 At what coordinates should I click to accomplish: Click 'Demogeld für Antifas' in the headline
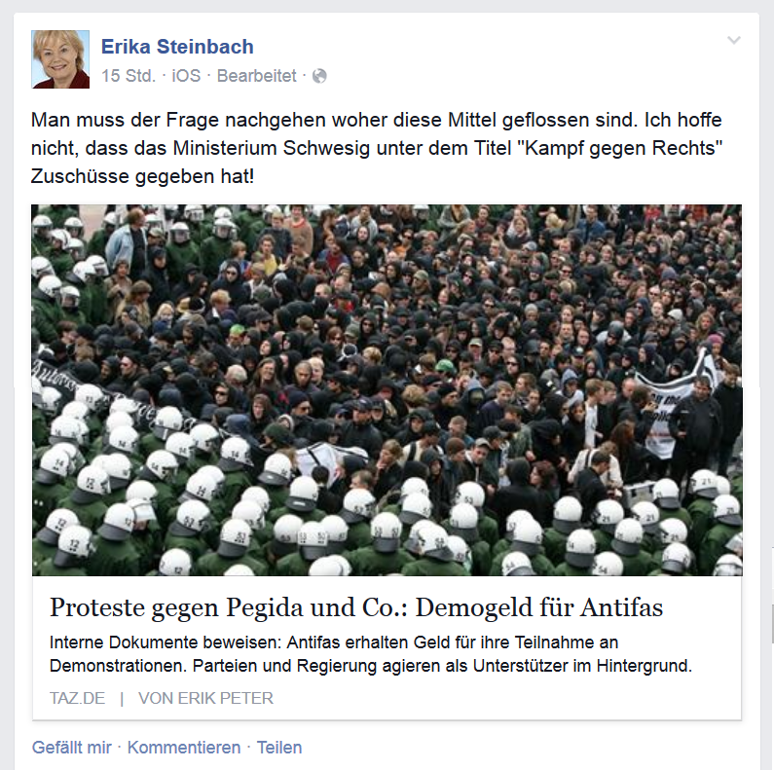539,607
